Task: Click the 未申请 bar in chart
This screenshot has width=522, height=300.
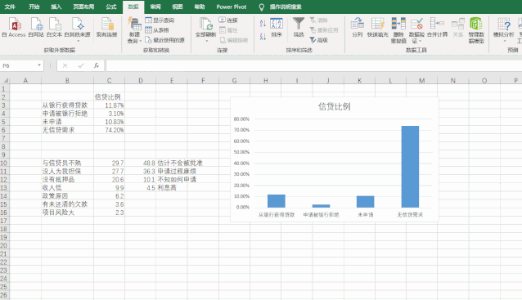Action: (x=365, y=202)
